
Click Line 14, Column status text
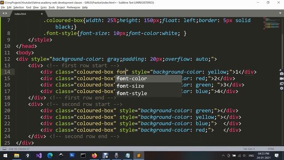(19, 149)
